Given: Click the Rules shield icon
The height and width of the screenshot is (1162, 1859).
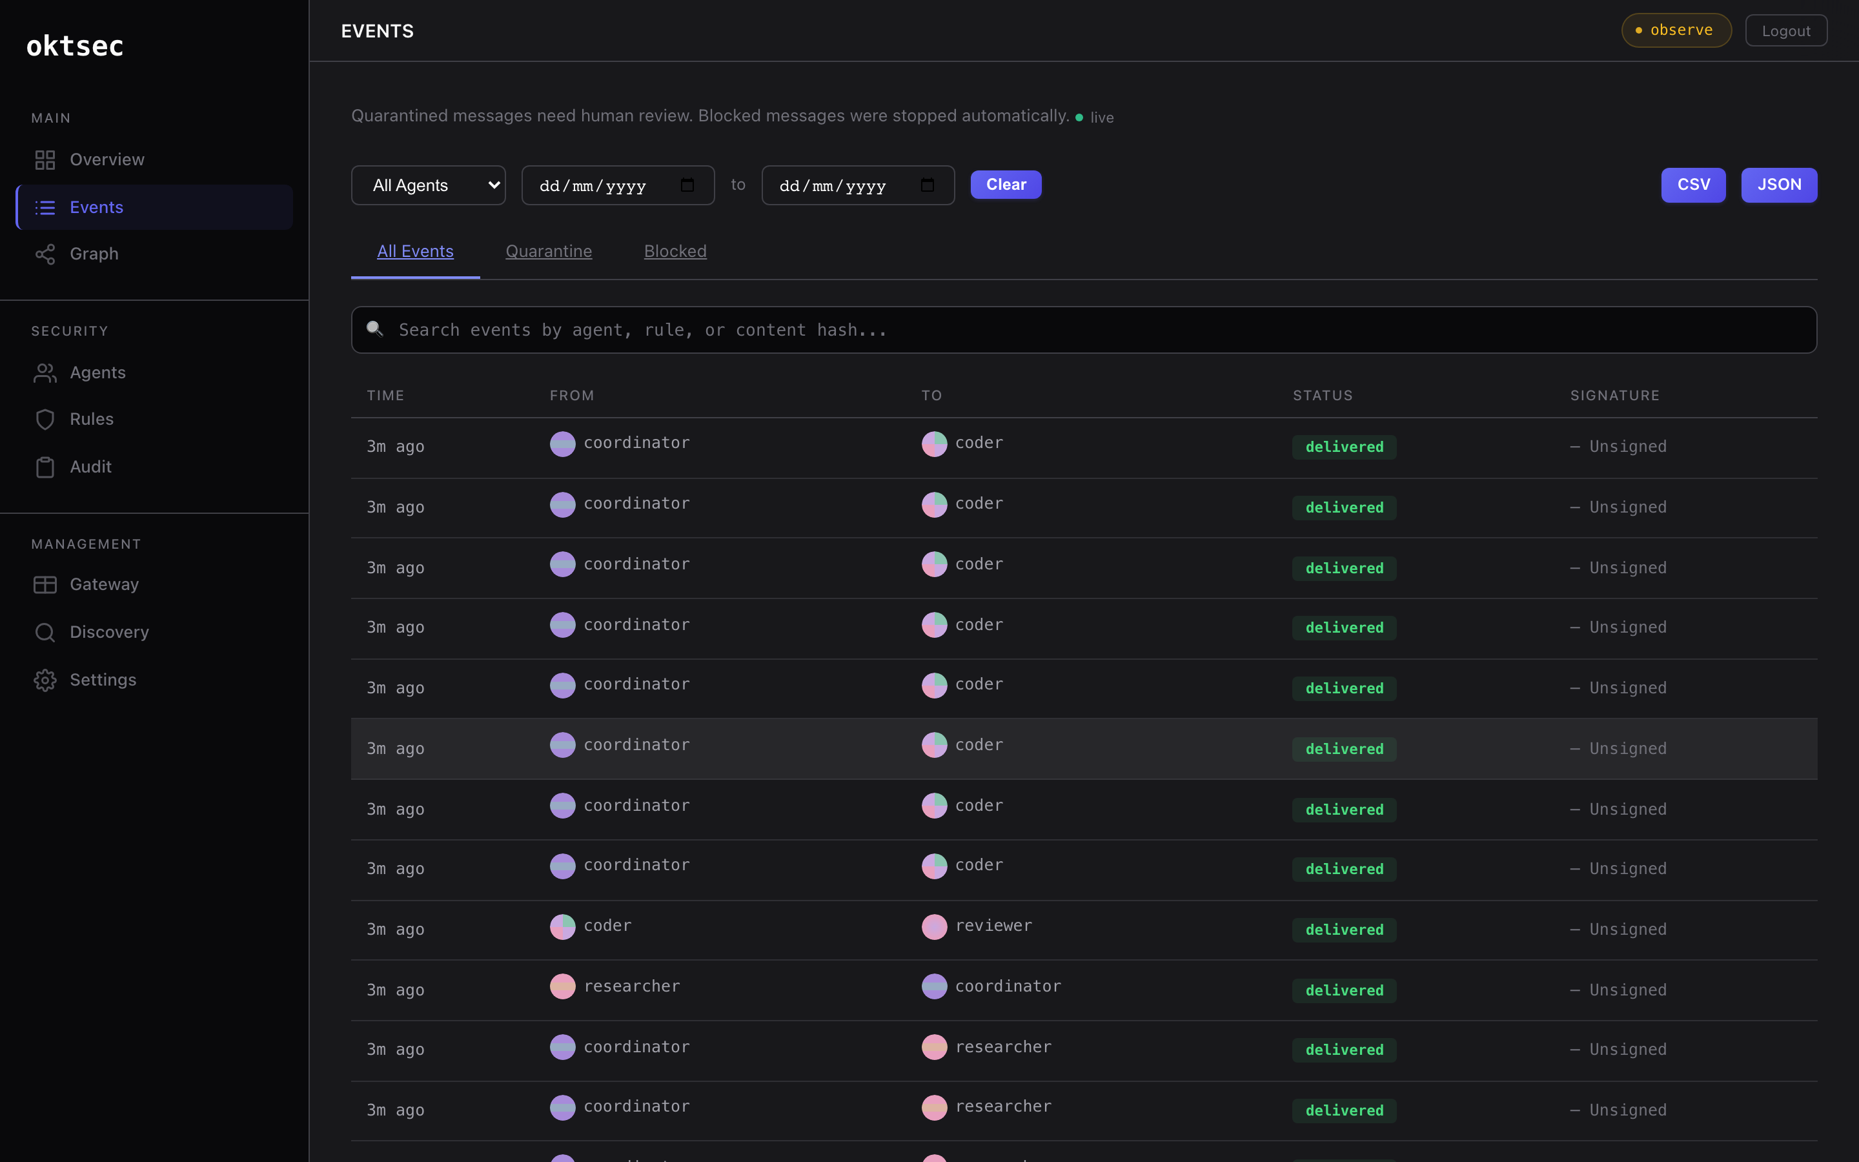Looking at the screenshot, I should click(x=44, y=419).
